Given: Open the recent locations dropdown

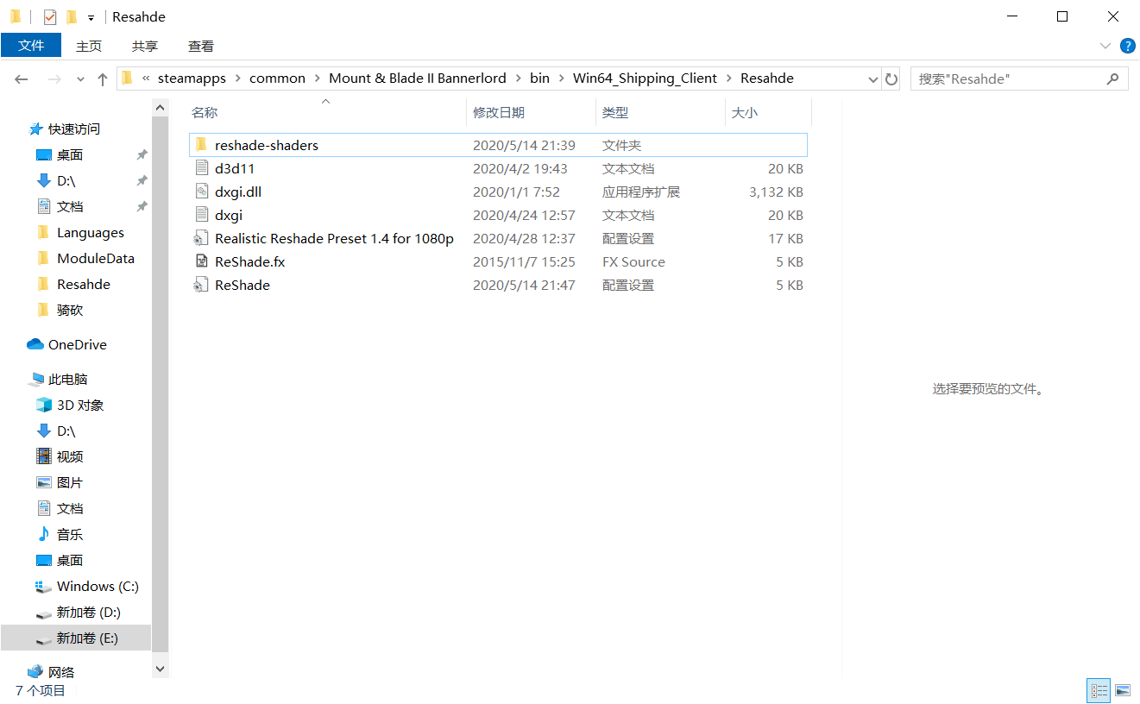Looking at the screenshot, I should pyautogui.click(x=80, y=79).
